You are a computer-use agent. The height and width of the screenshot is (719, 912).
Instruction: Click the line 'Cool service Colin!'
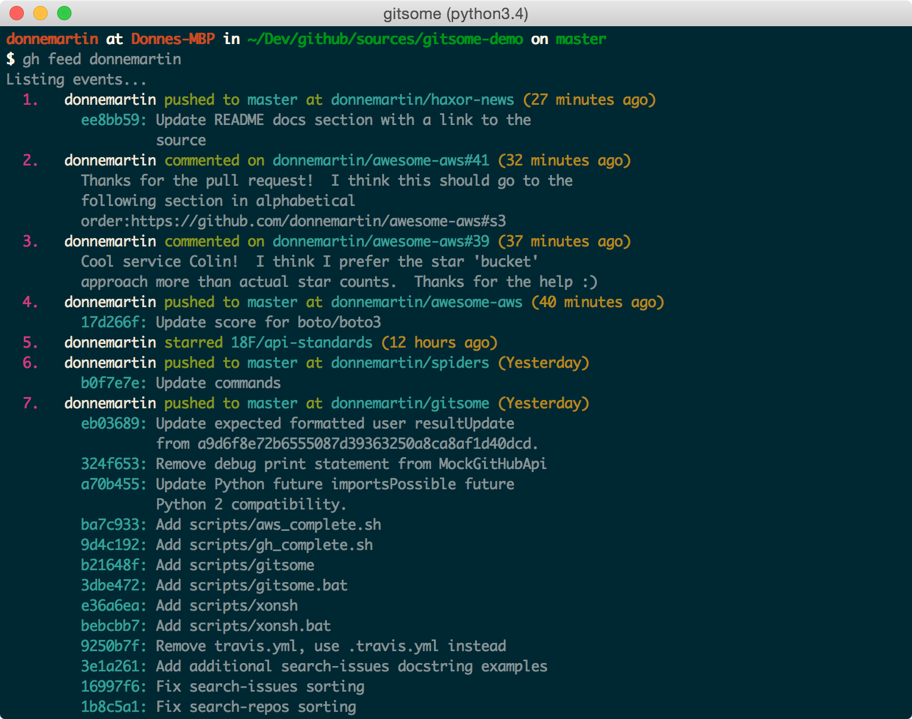pos(160,262)
